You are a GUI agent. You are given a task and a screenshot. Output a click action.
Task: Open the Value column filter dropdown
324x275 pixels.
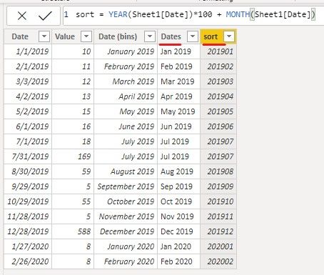tap(86, 36)
